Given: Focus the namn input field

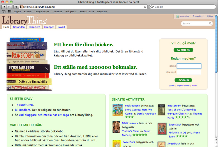Looking at the screenshot, I should pos(189,66).
